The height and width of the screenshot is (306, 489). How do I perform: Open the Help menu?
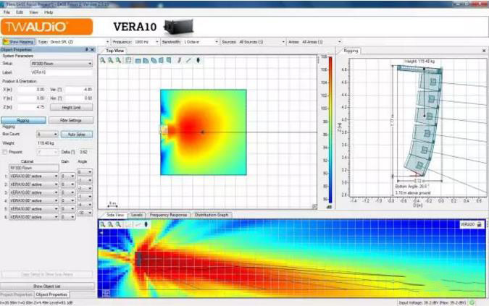click(49, 12)
